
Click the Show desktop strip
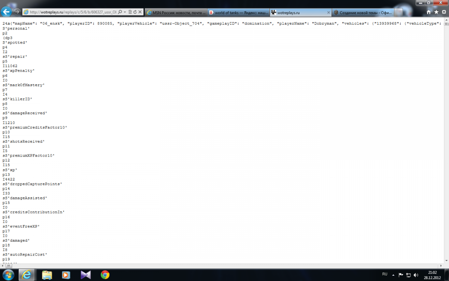[x=447, y=275]
